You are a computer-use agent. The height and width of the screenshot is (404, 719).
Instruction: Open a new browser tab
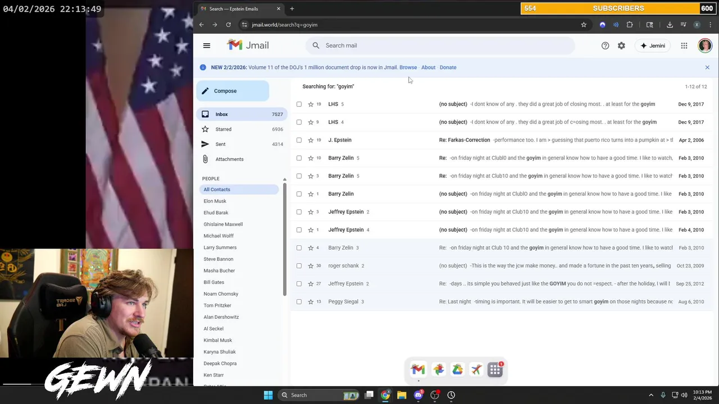click(x=292, y=8)
